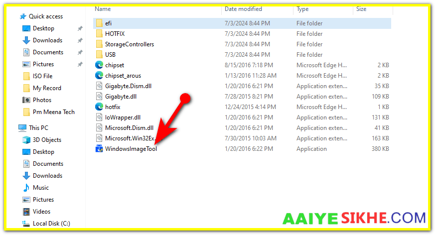The width and height of the screenshot is (435, 235).
Task: Click the Quick access star icon
Action: (23, 16)
